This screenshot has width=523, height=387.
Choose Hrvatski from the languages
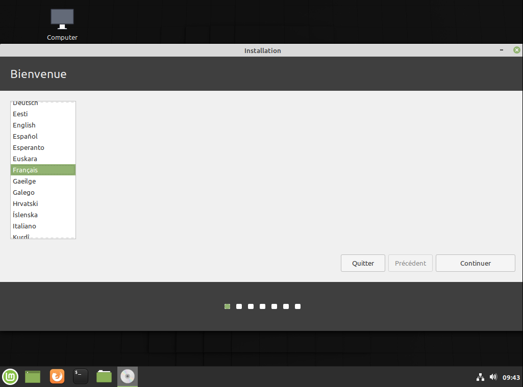click(26, 203)
